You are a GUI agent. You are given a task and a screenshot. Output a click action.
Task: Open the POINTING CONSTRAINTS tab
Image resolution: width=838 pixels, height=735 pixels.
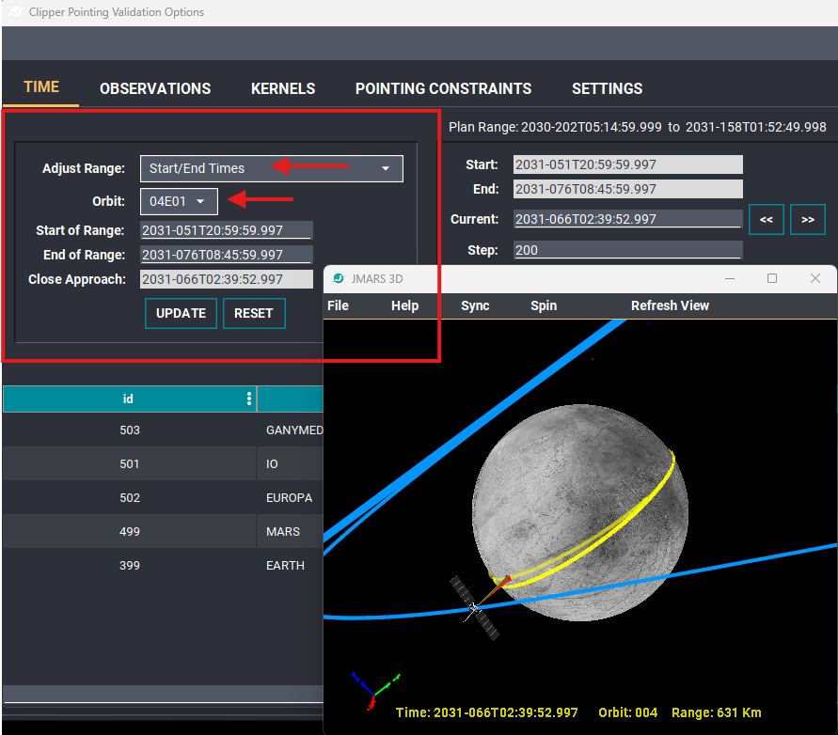pos(443,88)
